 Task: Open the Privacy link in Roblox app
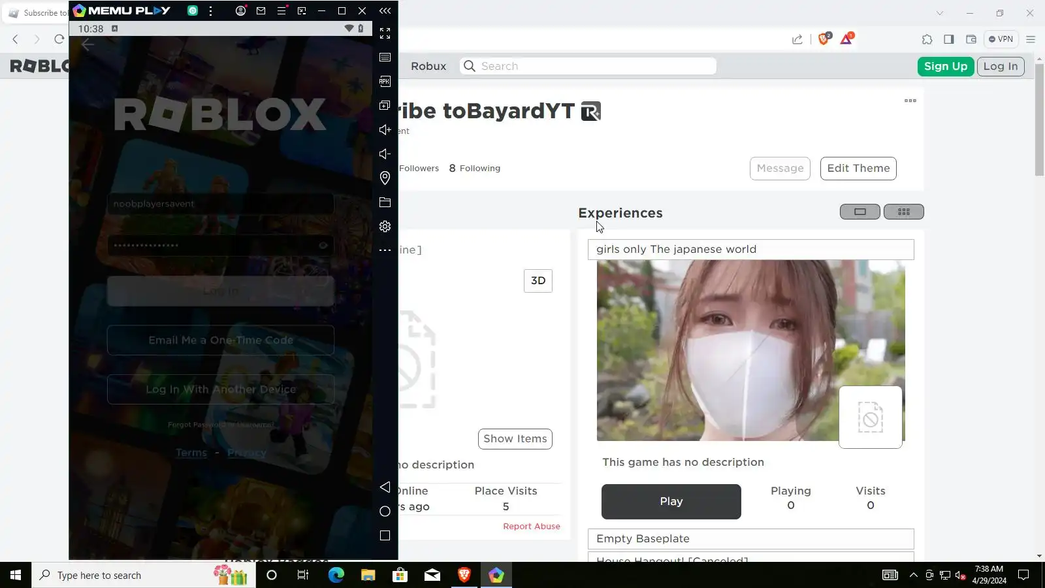click(x=247, y=453)
